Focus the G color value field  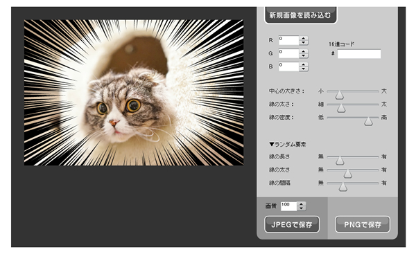(x=288, y=53)
